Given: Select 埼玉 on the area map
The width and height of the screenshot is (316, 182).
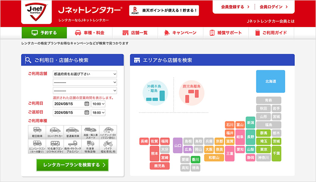Looking at the screenshot, I should [x=264, y=141].
